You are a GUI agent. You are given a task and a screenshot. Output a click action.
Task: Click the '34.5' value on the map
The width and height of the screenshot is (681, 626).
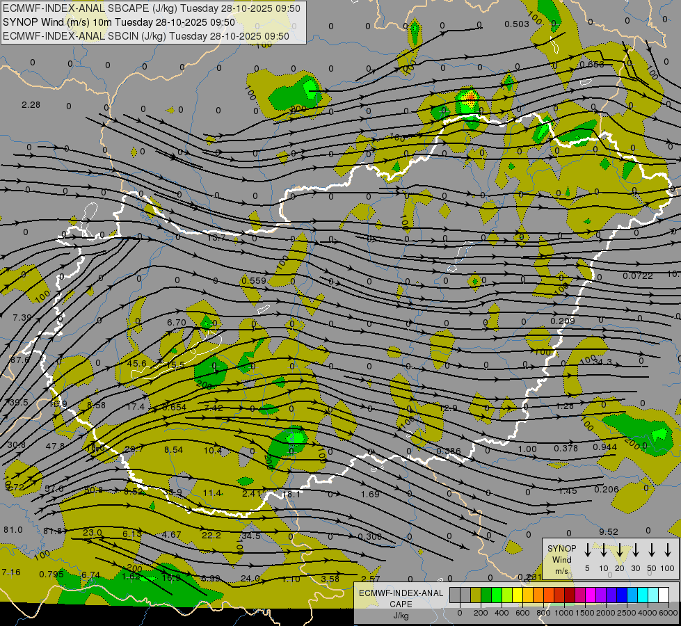point(251,536)
